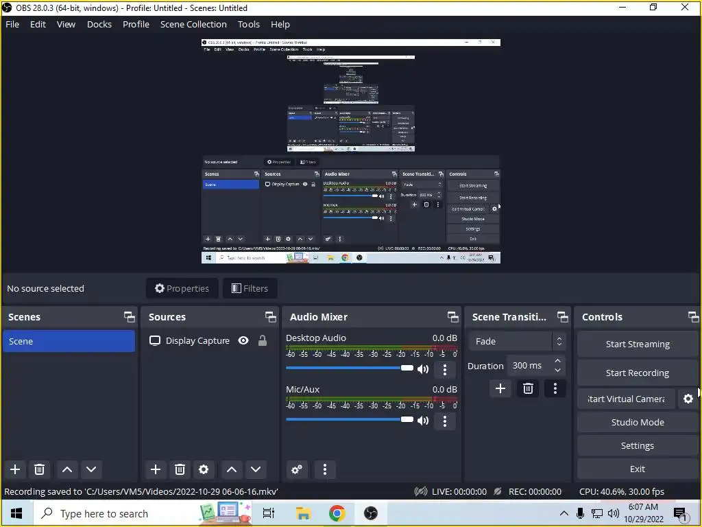Image resolution: width=702 pixels, height=527 pixels.
Task: Start the Virtual Camera
Action: click(x=626, y=399)
